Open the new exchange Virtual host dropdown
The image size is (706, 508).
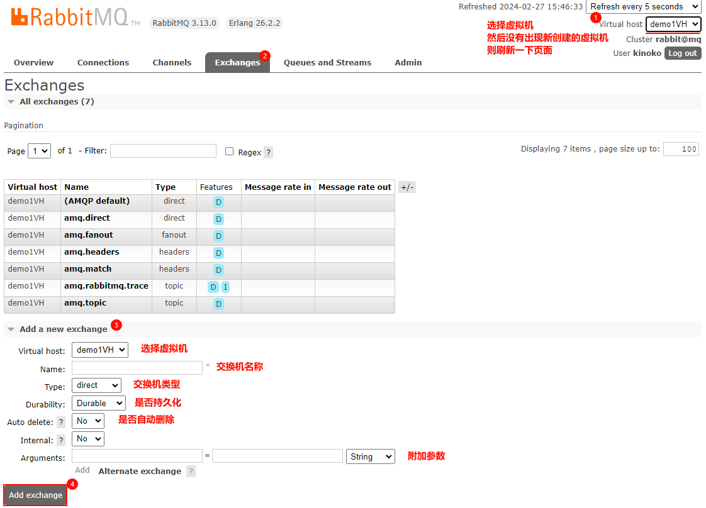pos(100,350)
